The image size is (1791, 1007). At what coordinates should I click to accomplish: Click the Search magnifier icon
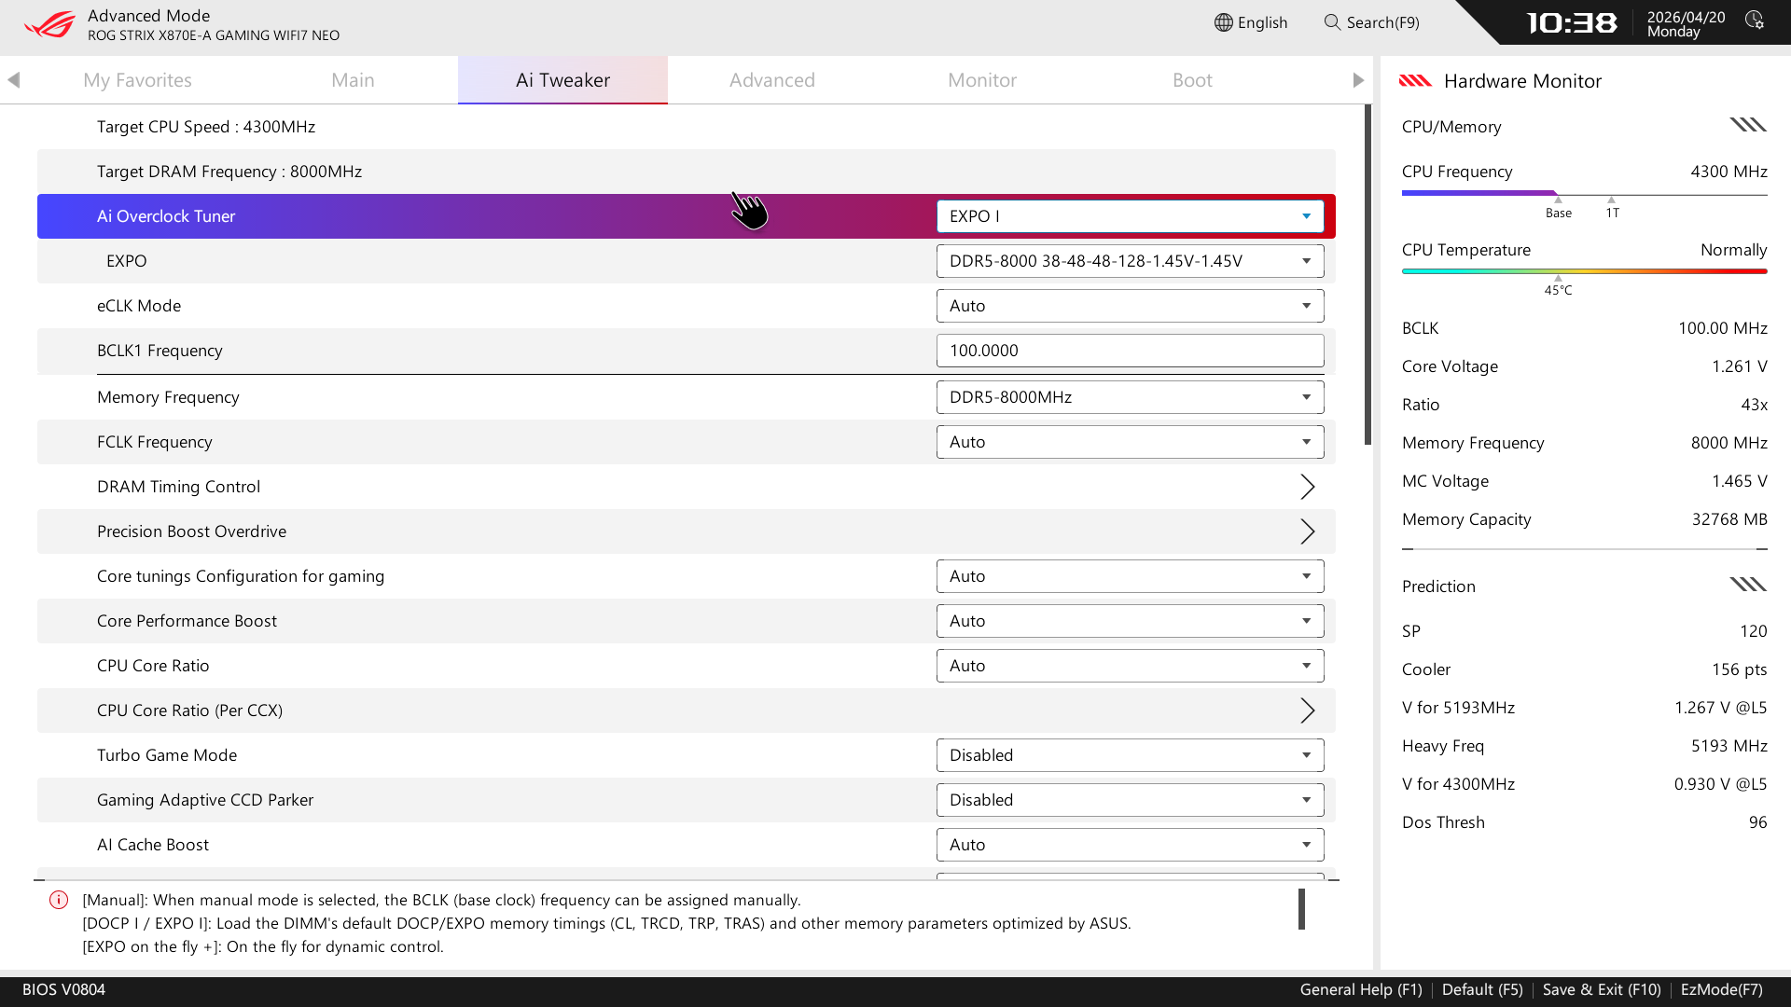click(1332, 22)
